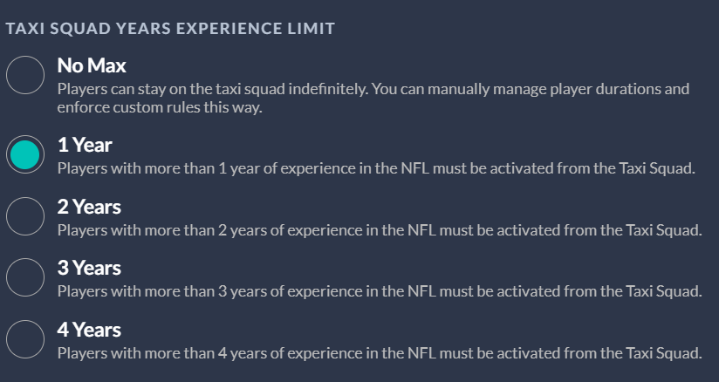Click the "No Max" option title
Screen dimensions: 719x382
tap(92, 65)
